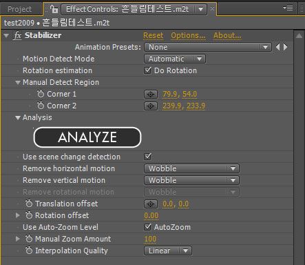Toggle the Do Rotation checkbox
Screen dimensions: 305x265
[x=148, y=70]
